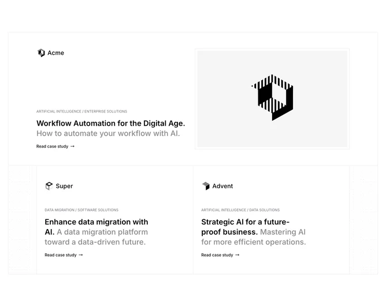Click the Advent brand name text
Screen dimensions: 386x289
tap(222, 186)
